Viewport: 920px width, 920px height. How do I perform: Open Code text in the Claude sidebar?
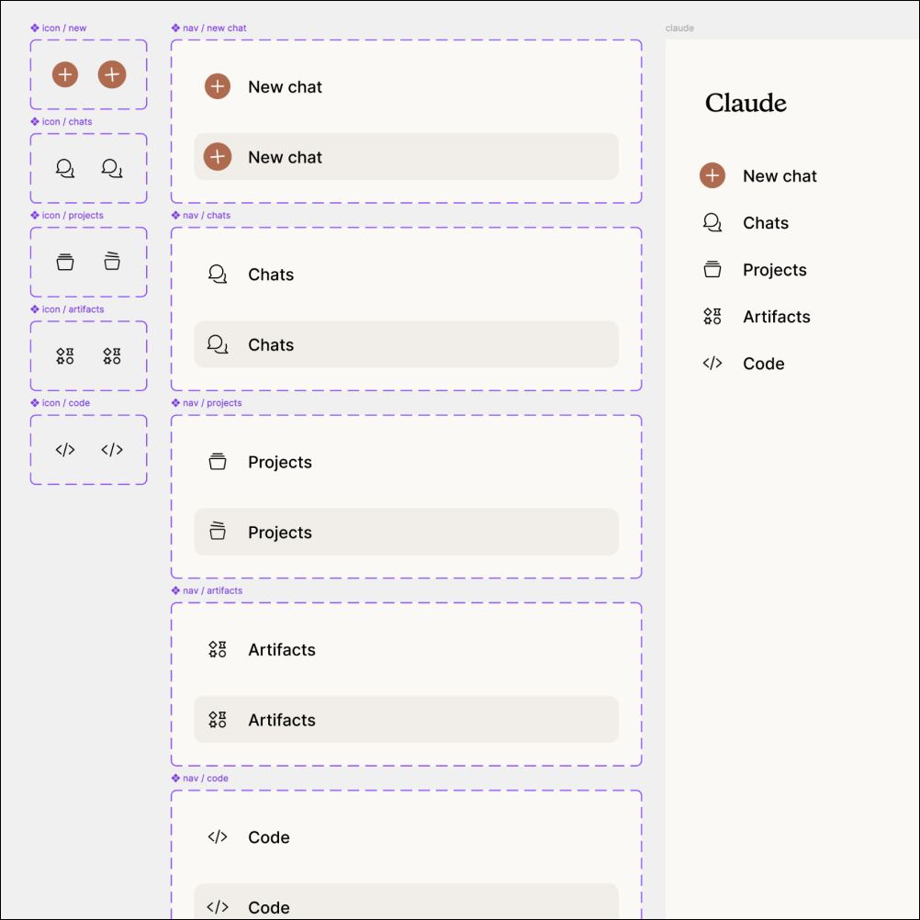click(x=763, y=364)
